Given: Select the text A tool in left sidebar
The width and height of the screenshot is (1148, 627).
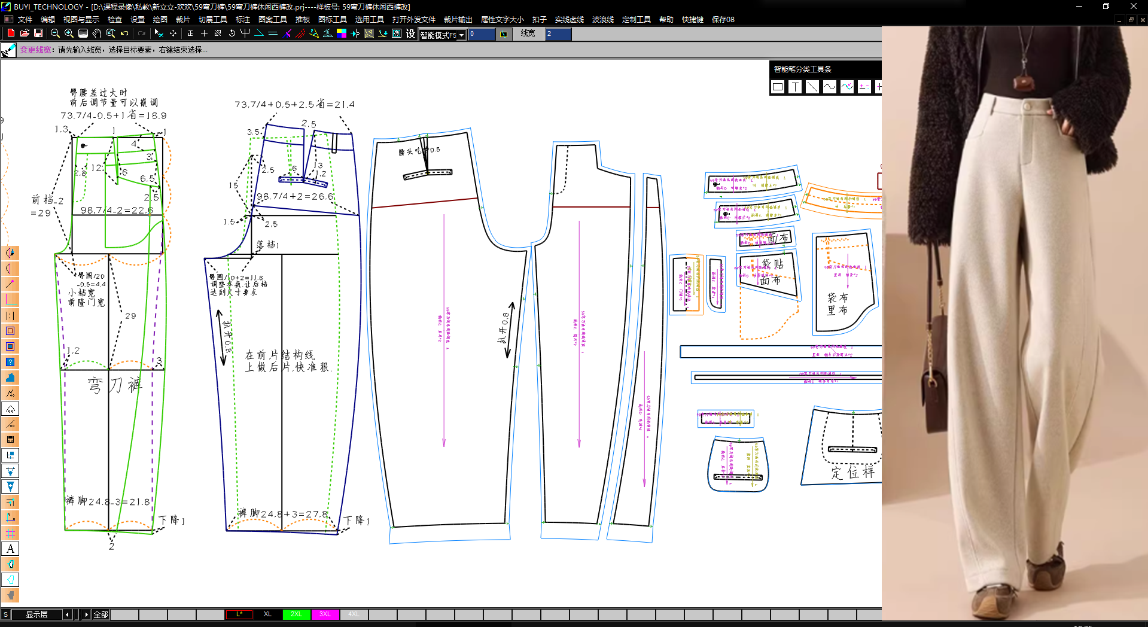Looking at the screenshot, I should (10, 549).
